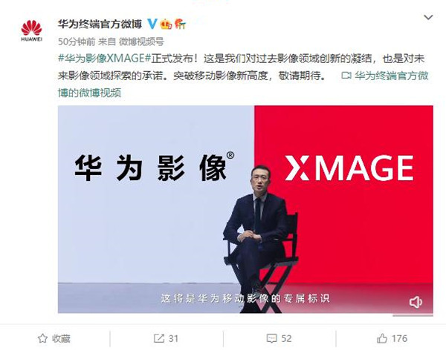Click the video camera icon before link
The width and height of the screenshot is (446, 353).
pos(346,76)
